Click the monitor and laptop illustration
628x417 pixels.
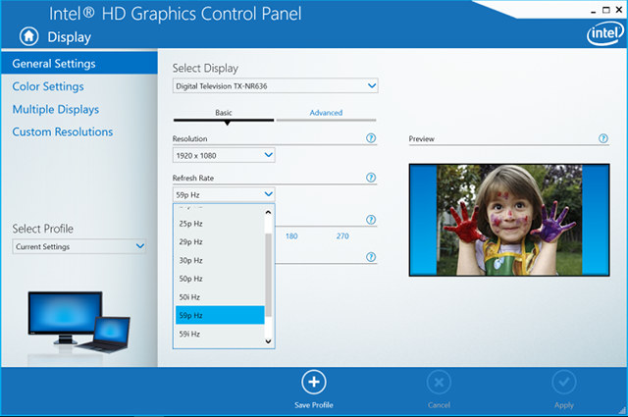[78, 322]
